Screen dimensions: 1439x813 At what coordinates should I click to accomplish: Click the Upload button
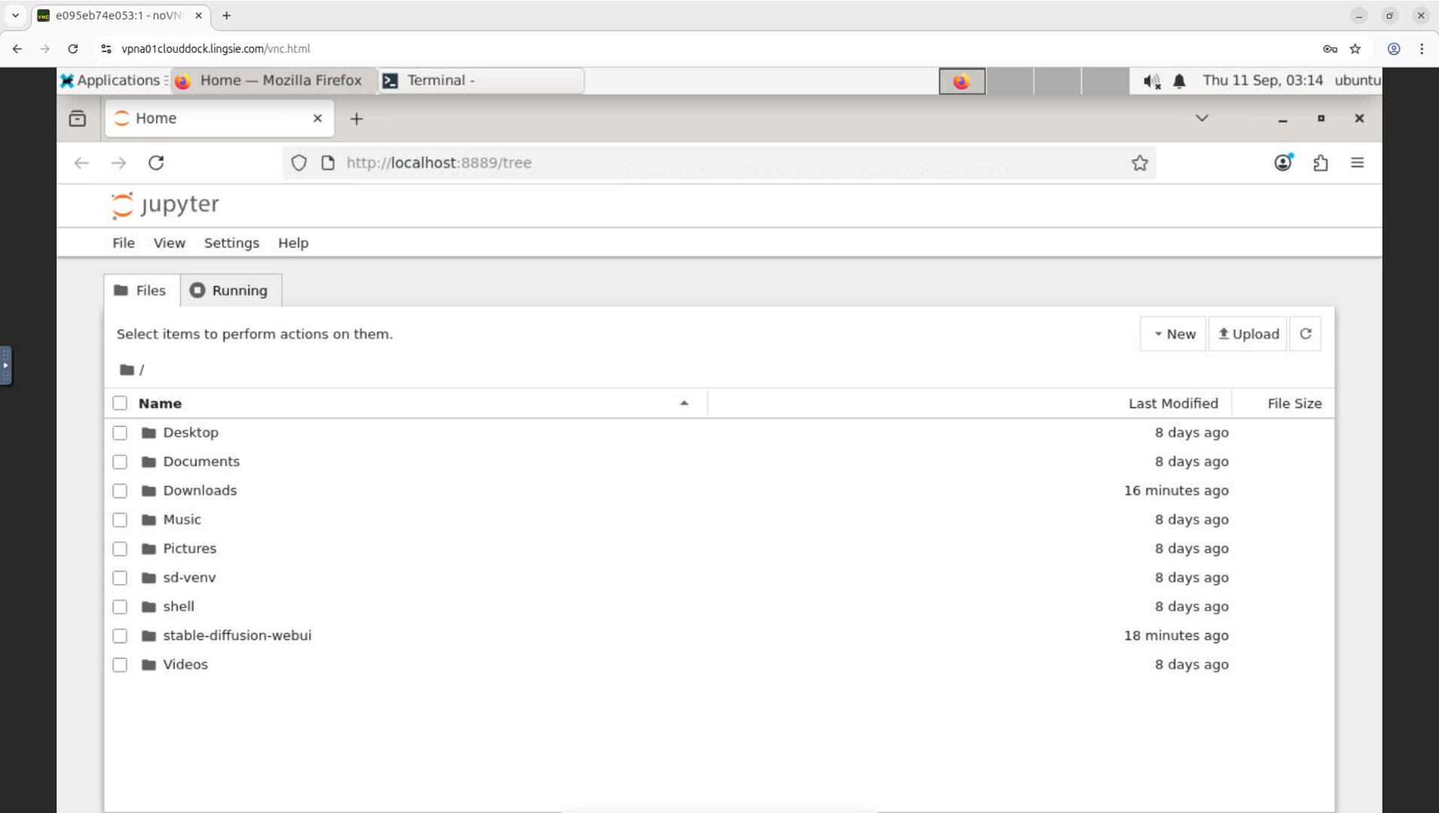pos(1248,333)
